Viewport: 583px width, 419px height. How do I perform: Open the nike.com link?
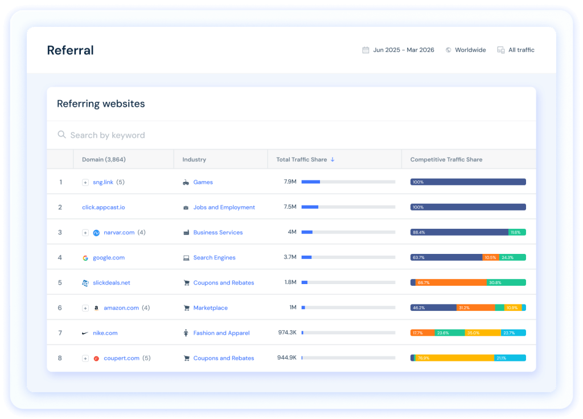pos(105,333)
